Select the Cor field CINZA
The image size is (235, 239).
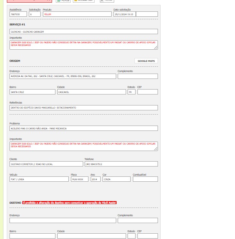pyautogui.click(x=117, y=179)
